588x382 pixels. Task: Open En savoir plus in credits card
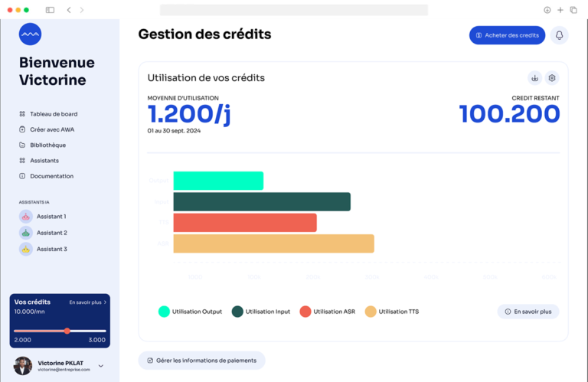click(88, 302)
